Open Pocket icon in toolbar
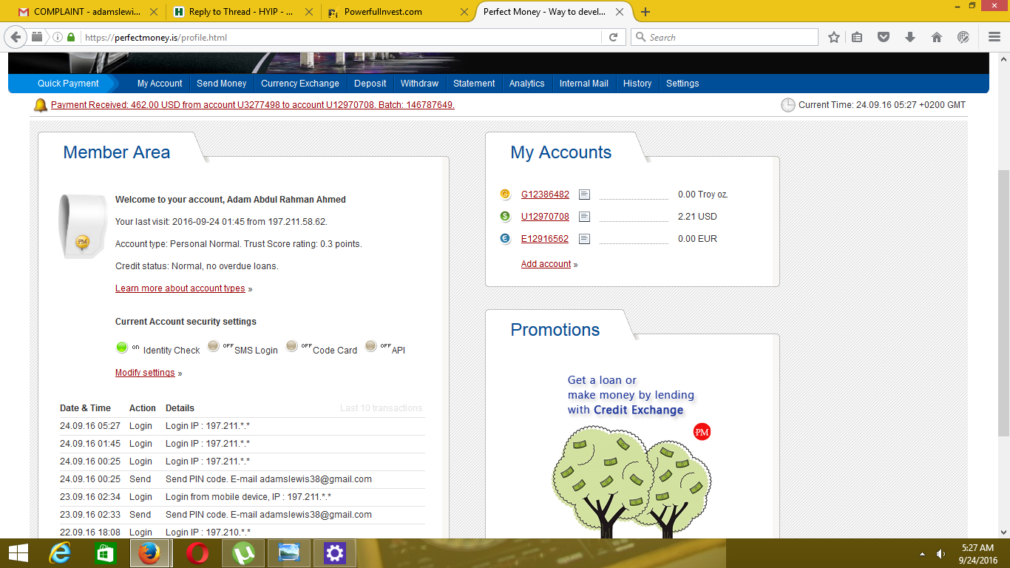1010x568 pixels. pyautogui.click(x=884, y=37)
